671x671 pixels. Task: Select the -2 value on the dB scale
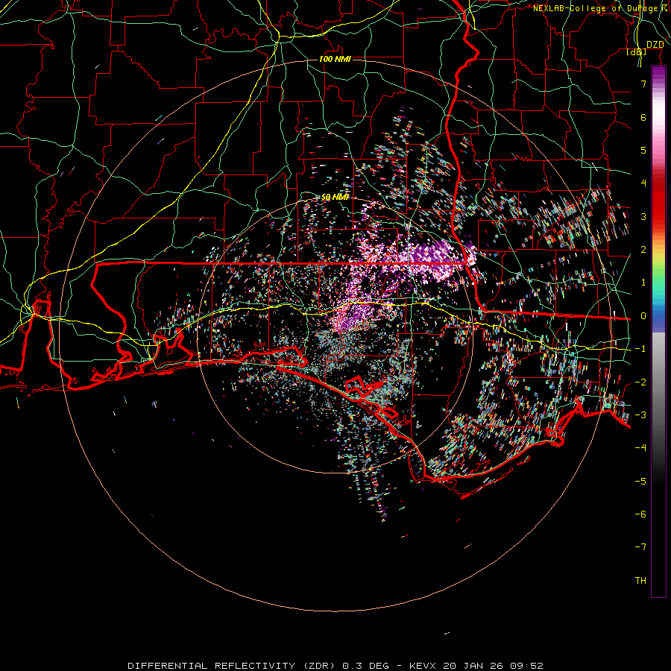coord(640,382)
